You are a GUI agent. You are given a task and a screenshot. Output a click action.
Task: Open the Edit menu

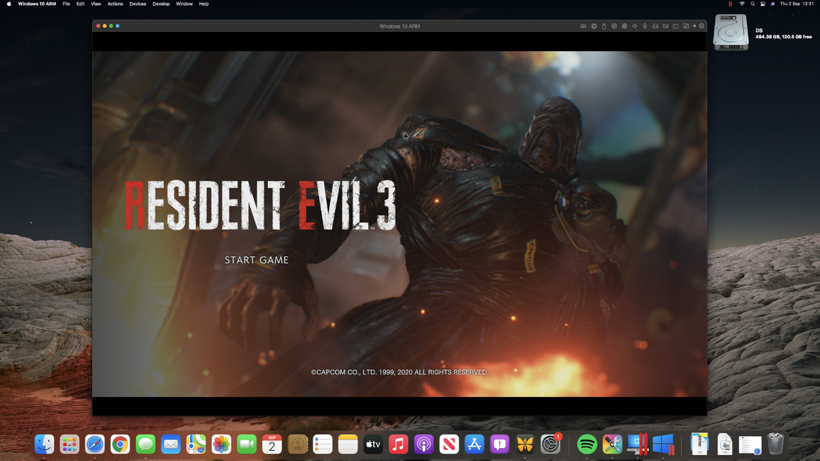(x=81, y=3)
